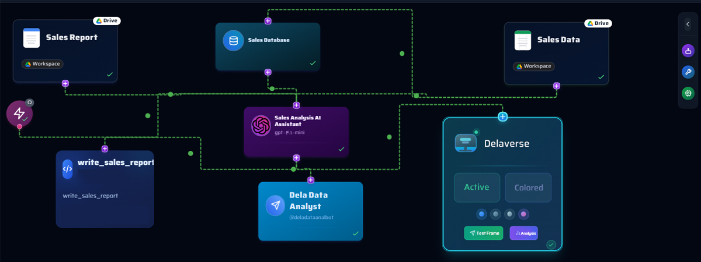Click the lightning bolt trigger node
This screenshot has height=262, width=701.
[x=19, y=113]
